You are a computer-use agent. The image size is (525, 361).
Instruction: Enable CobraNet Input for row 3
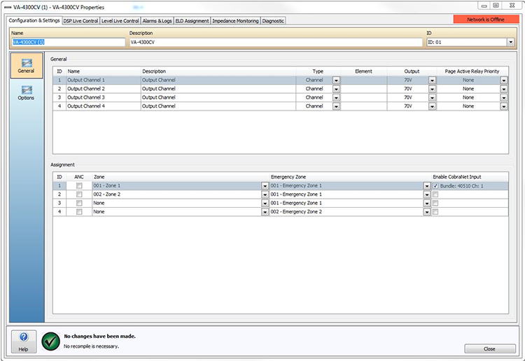tap(435, 203)
